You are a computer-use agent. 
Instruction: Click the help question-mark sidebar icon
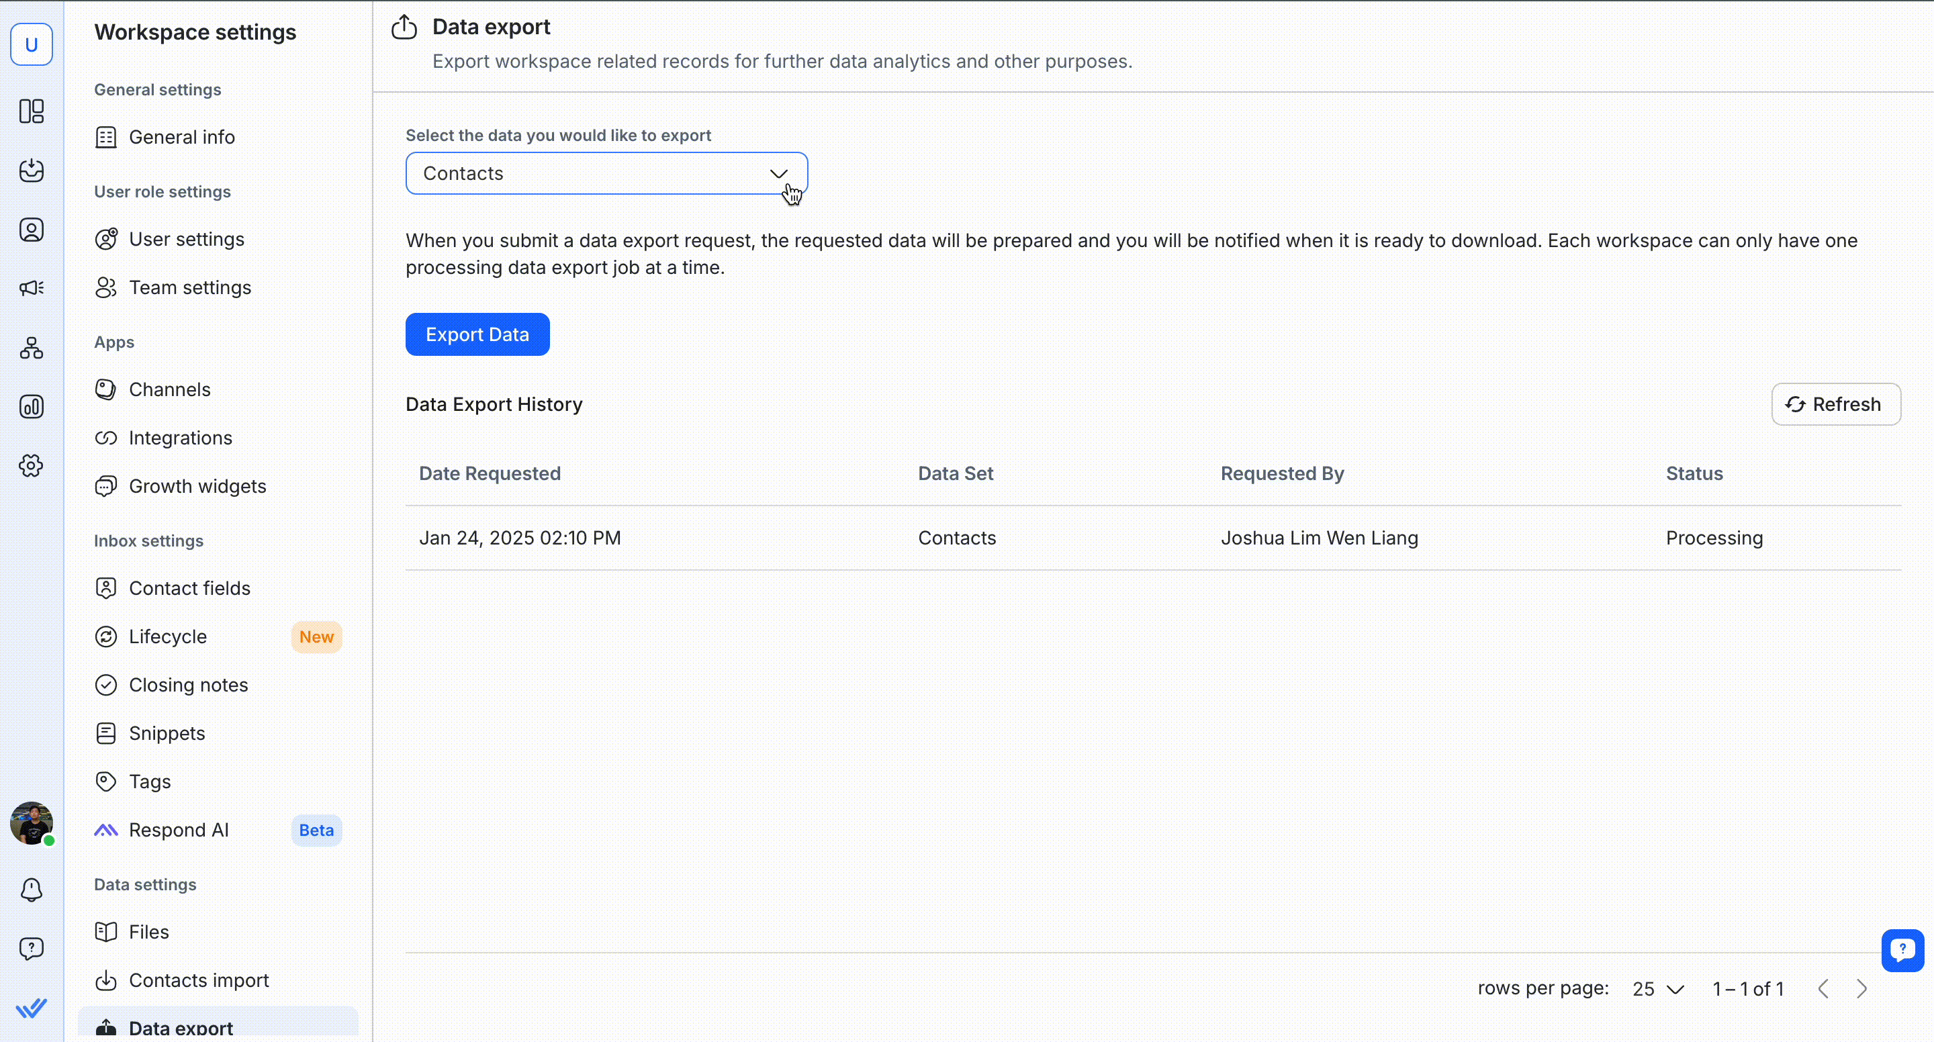click(32, 948)
